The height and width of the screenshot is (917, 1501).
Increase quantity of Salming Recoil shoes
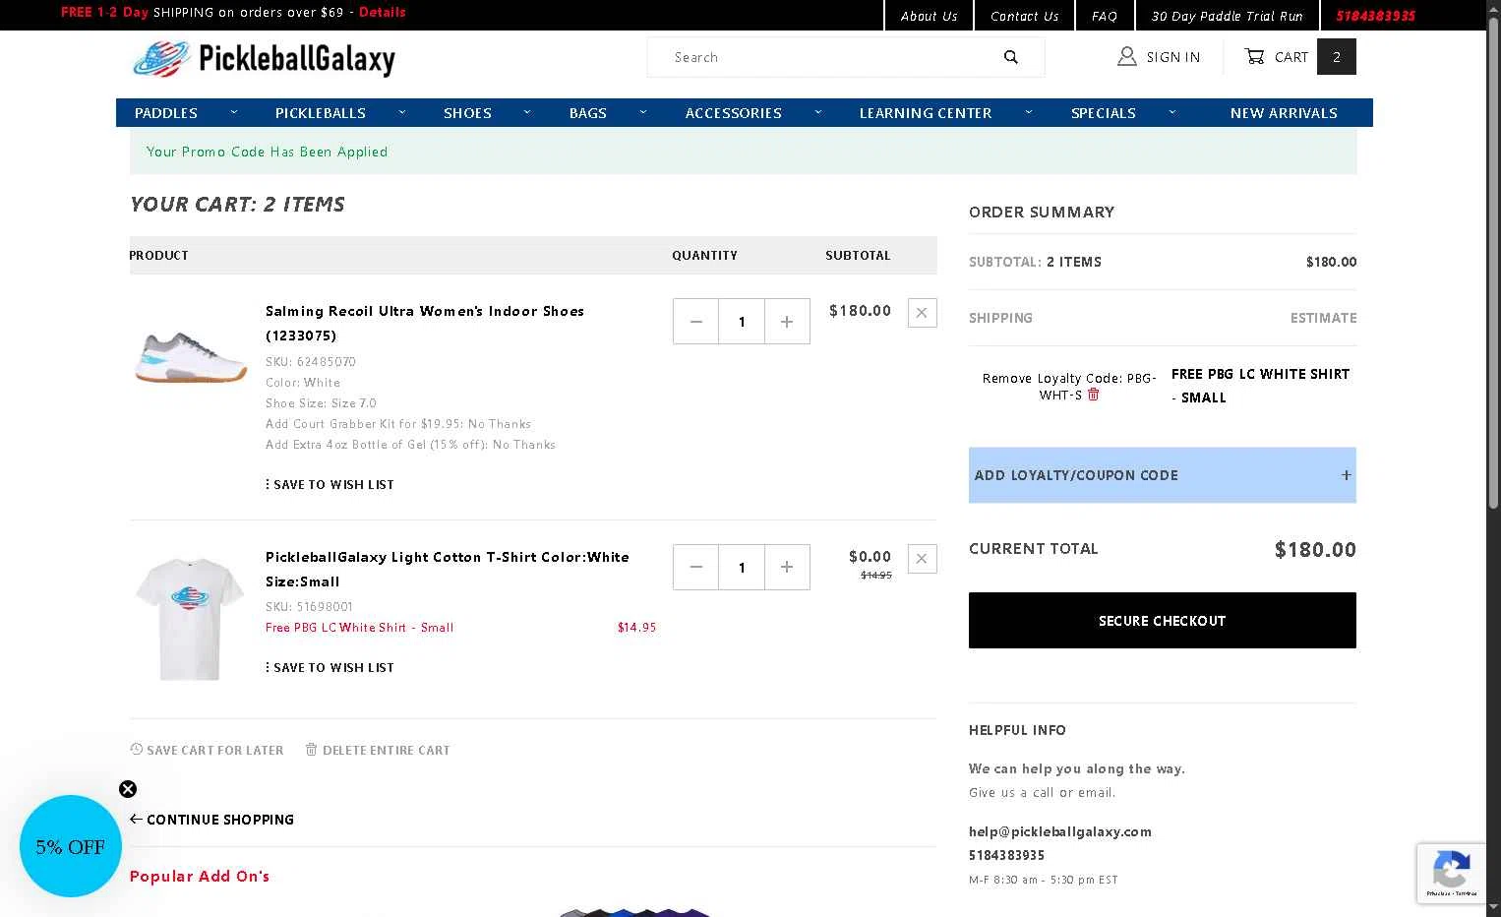coord(787,322)
